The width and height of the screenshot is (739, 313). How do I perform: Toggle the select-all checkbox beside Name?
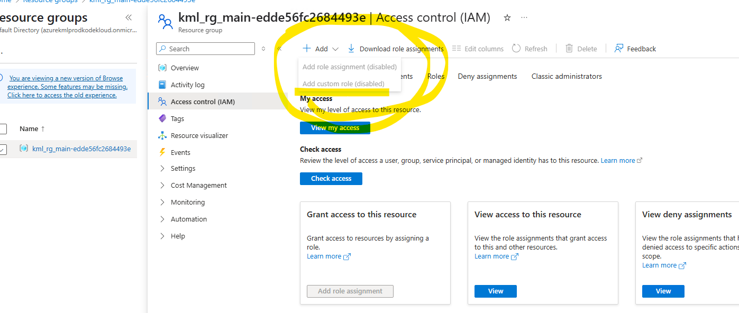3,128
